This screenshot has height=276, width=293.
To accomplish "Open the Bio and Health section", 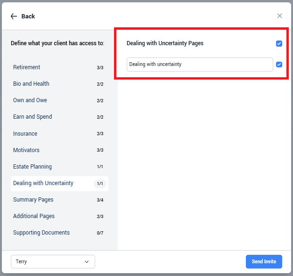I will coord(59,84).
